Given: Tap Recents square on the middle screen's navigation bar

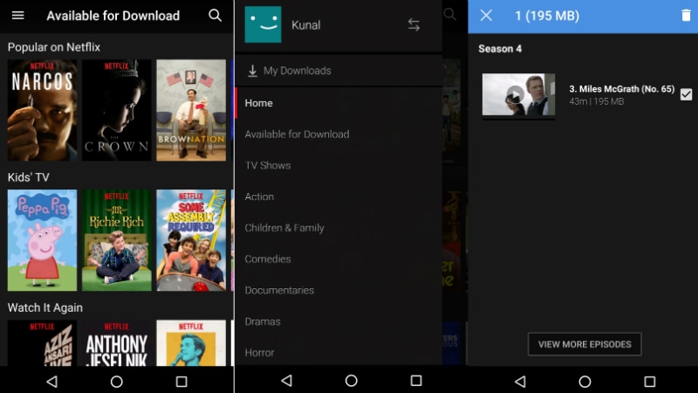Looking at the screenshot, I should (416, 381).
